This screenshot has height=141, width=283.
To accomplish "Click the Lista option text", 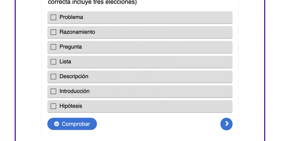I will click(x=65, y=62).
